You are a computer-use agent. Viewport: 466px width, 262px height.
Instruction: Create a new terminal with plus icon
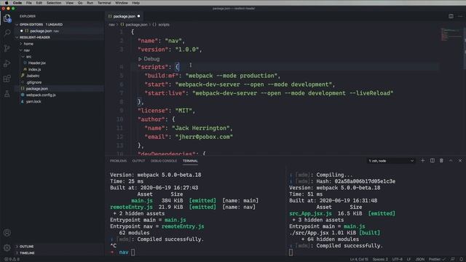click(x=422, y=160)
